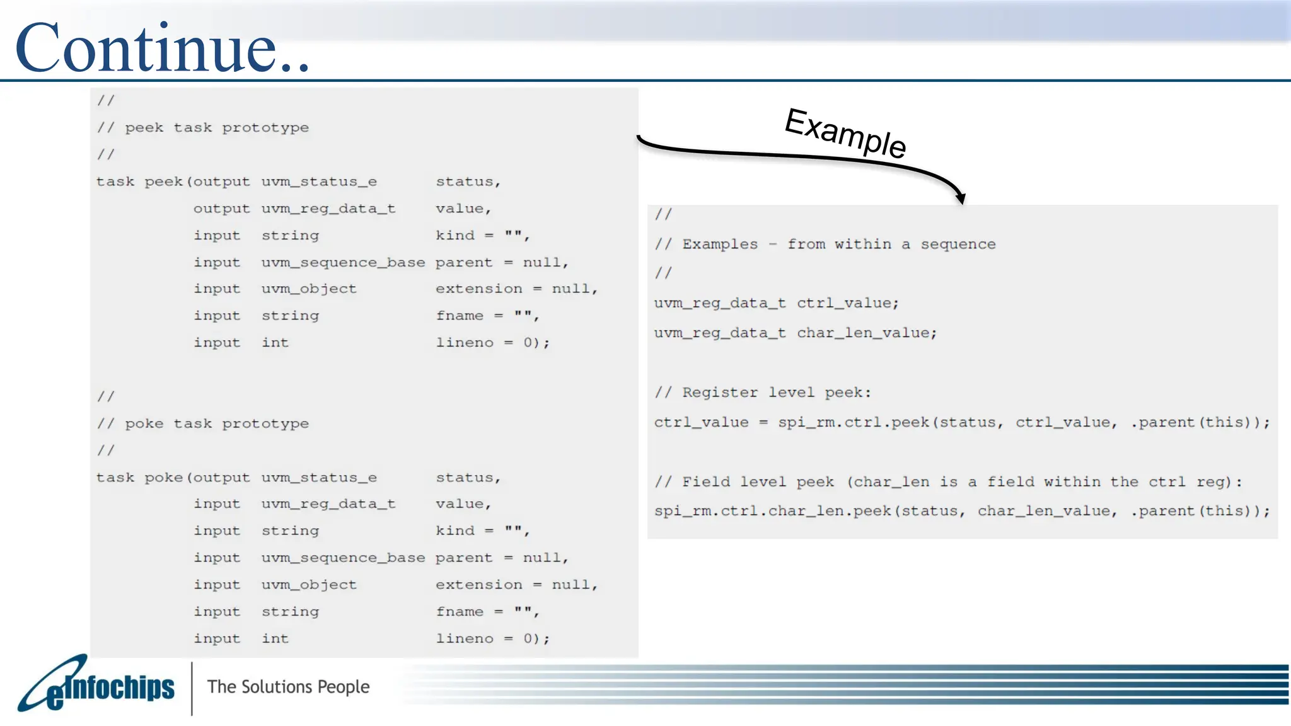Click the eInfochips logo
1291x726 pixels.
pos(96,684)
